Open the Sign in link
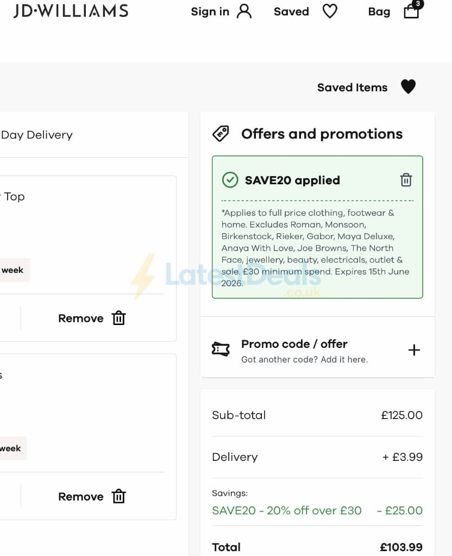Screen dimensions: 452x556 point(210,12)
